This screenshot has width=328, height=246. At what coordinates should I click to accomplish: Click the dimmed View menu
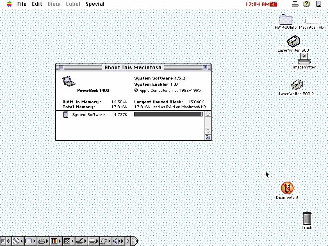pyautogui.click(x=54, y=4)
